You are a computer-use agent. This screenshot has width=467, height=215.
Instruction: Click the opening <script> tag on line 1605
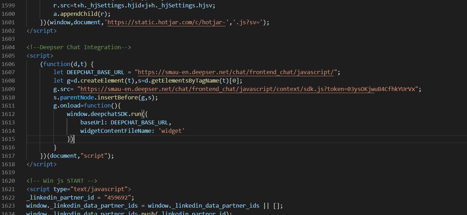40,56
